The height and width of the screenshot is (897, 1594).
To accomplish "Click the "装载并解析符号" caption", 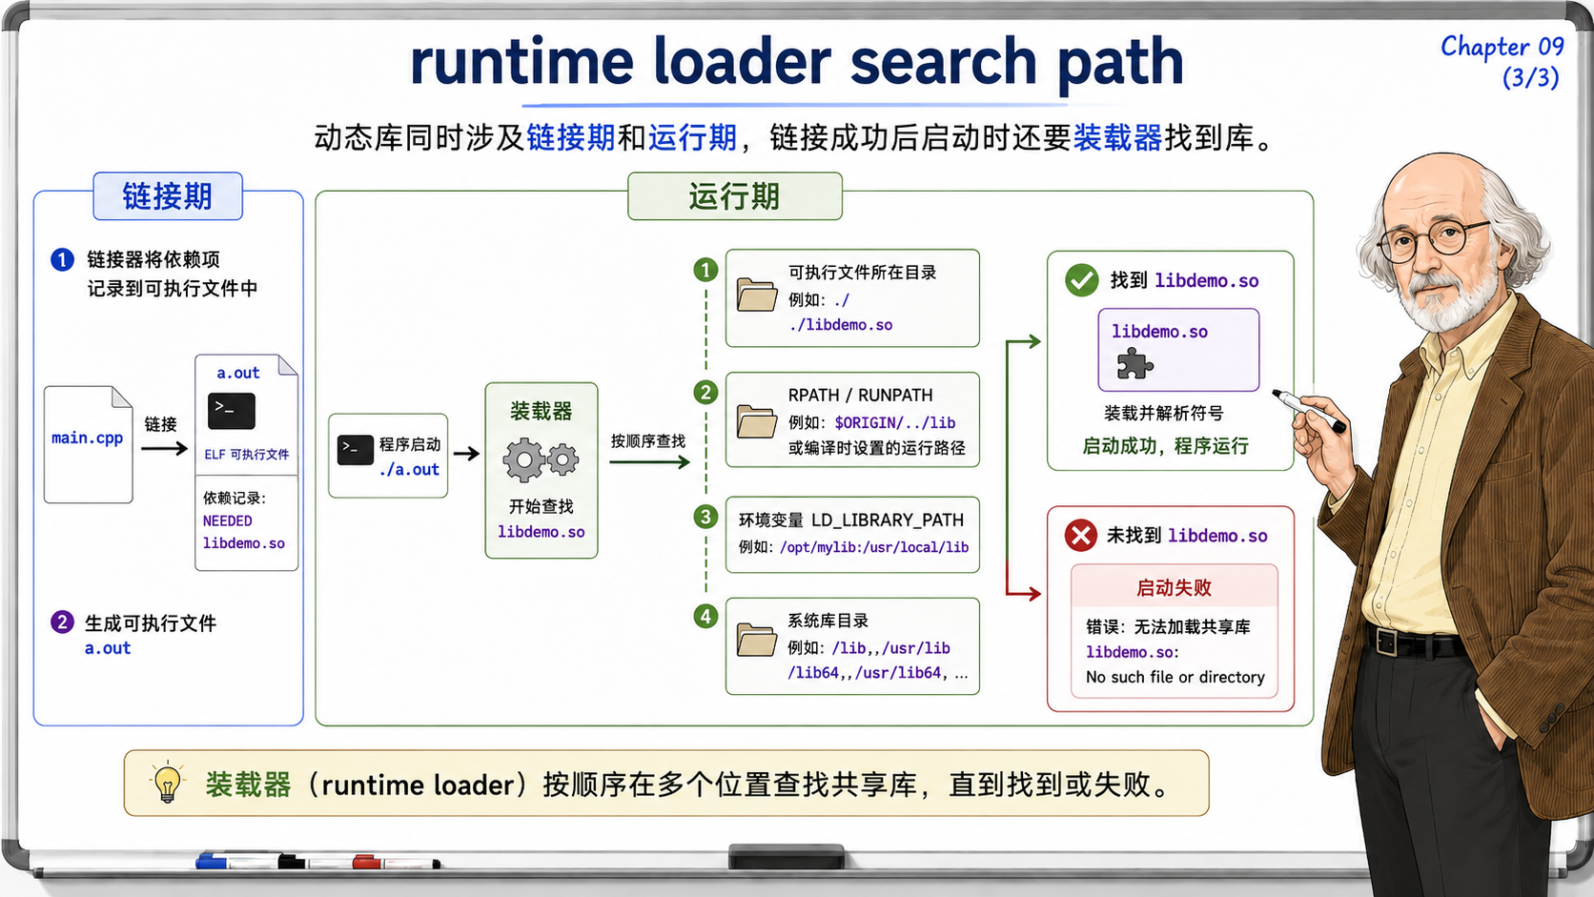I will pos(1164,413).
